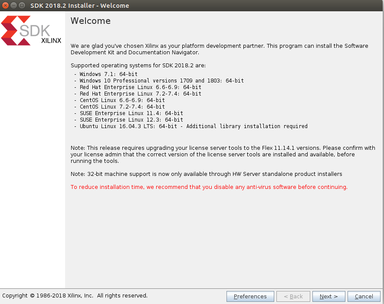Click Ubuntu Linux 16.04.3 LTS line
Viewport: 384px width, 304px height.
(191, 126)
